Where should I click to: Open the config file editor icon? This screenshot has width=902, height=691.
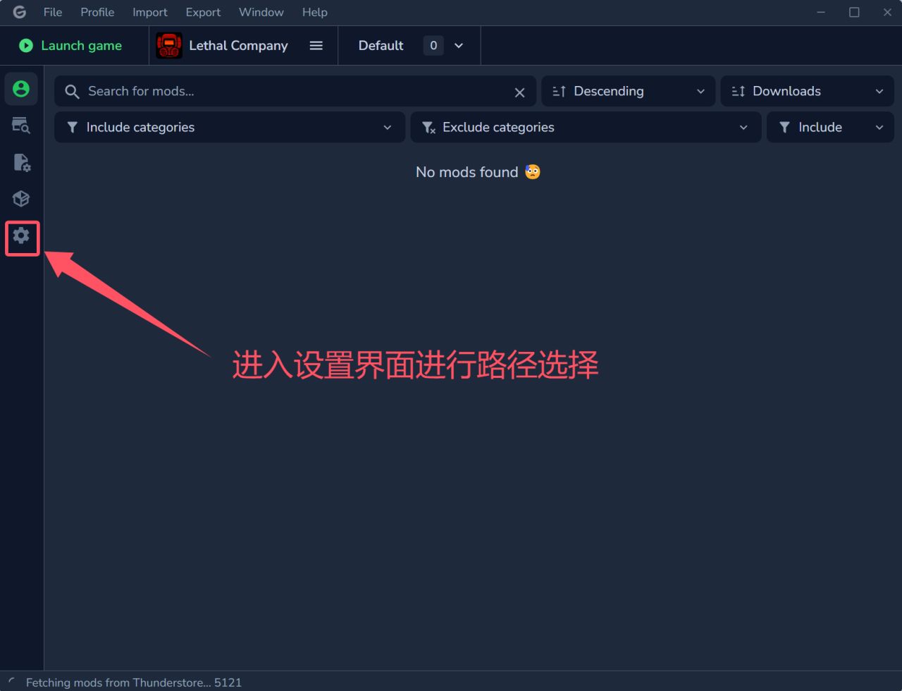click(x=21, y=163)
